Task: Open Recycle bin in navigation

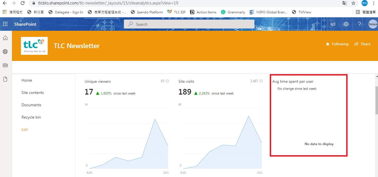Action: click(31, 117)
